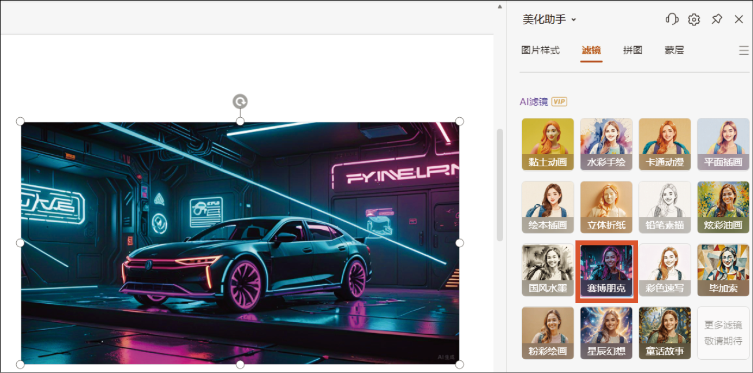Screen dimensions: 753x373
Task: Select the 赛博朋克 filter
Action: pyautogui.click(x=606, y=270)
